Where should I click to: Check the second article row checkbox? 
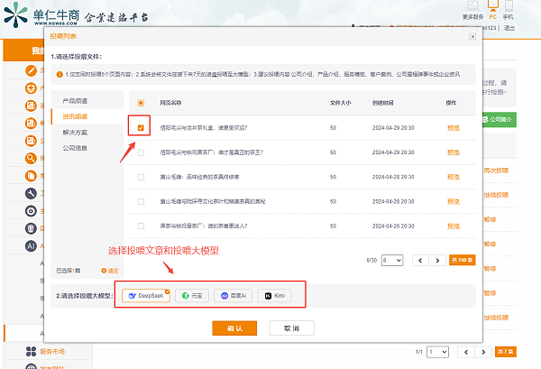141,152
